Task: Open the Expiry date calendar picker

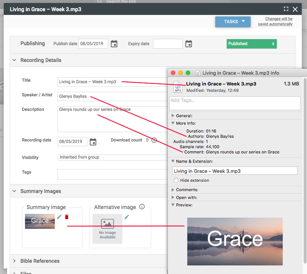Action: click(x=189, y=44)
